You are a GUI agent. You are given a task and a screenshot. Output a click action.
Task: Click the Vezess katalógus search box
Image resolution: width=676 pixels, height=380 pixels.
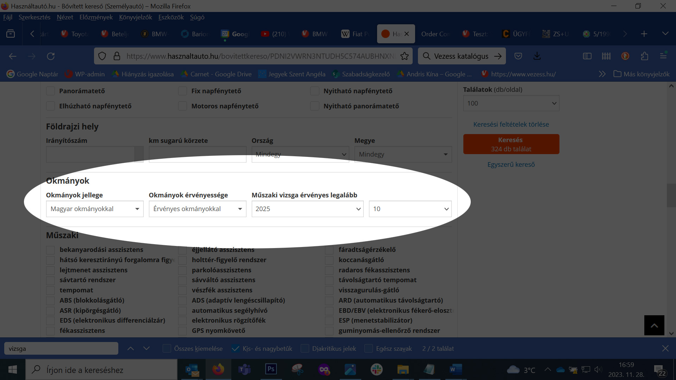tap(462, 56)
